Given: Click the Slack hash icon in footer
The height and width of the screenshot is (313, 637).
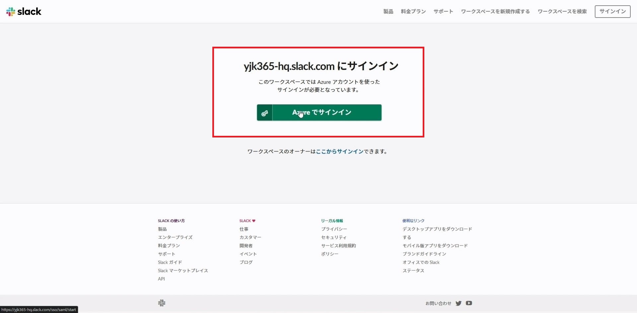Looking at the screenshot, I should pos(162,303).
